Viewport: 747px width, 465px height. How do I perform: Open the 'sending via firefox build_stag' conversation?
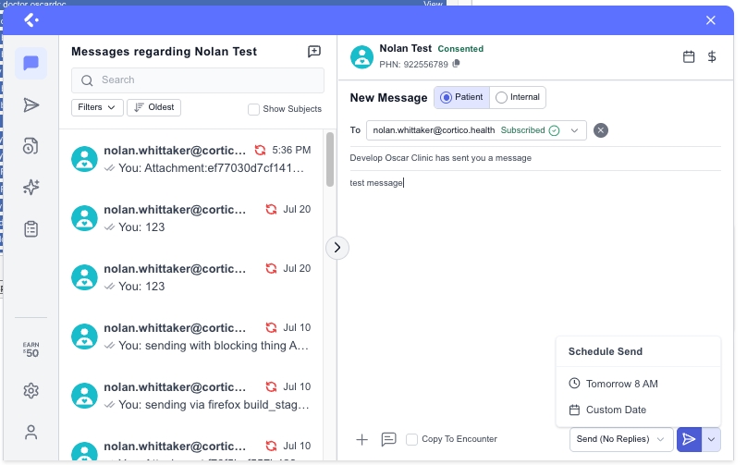[x=191, y=396]
